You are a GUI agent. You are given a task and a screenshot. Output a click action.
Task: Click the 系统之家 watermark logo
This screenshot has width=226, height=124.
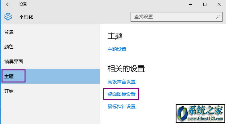[201, 114]
